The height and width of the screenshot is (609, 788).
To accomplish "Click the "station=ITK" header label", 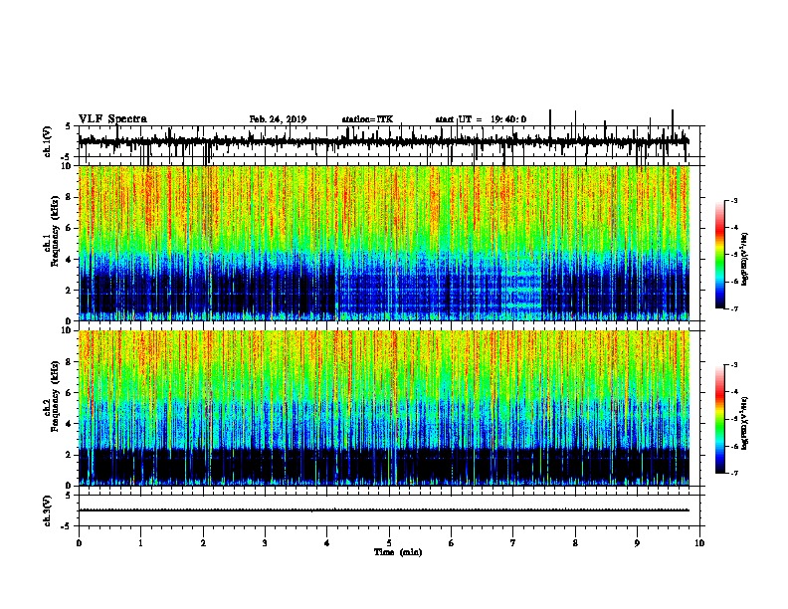I will (367, 119).
